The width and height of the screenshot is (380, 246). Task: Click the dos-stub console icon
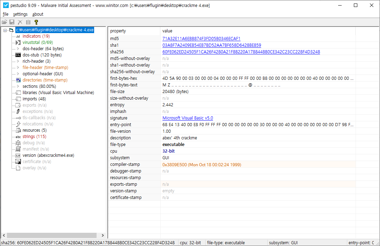point(18,55)
